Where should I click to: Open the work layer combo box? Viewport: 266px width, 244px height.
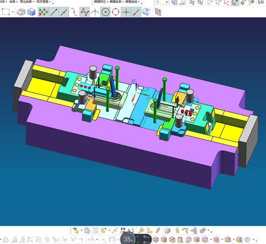tap(162, 2)
